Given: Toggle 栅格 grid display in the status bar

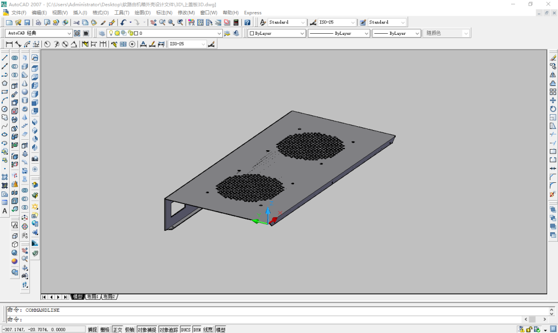Looking at the screenshot, I should click(105, 330).
